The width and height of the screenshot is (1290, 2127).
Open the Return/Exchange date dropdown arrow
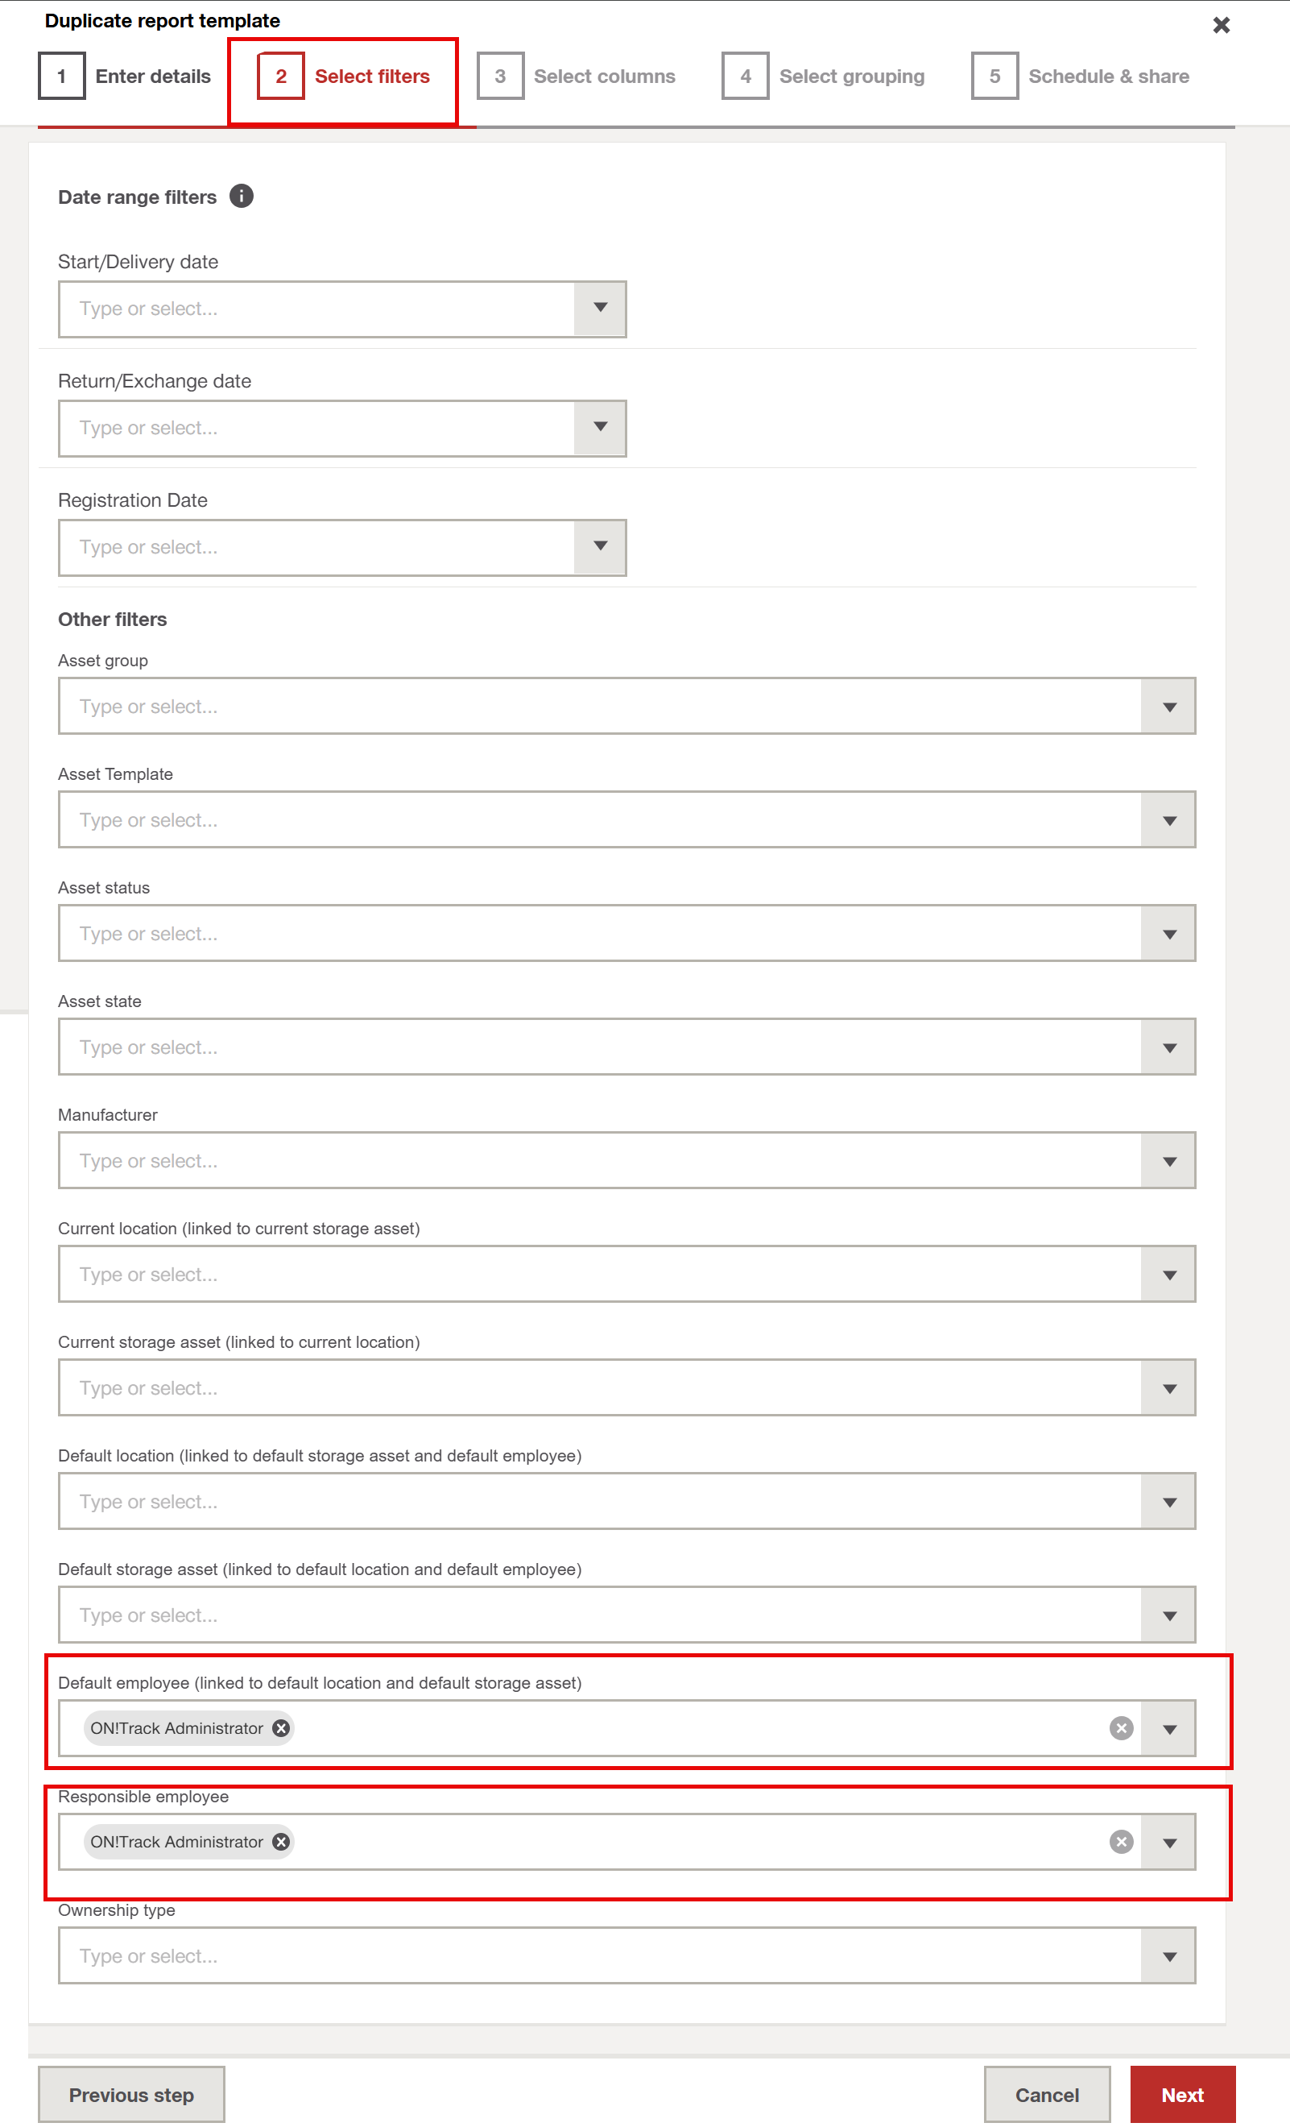pyautogui.click(x=600, y=427)
